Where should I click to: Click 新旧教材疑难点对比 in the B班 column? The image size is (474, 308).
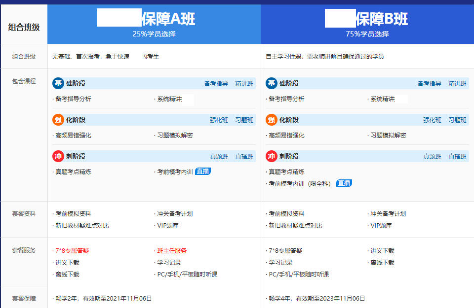296,226
